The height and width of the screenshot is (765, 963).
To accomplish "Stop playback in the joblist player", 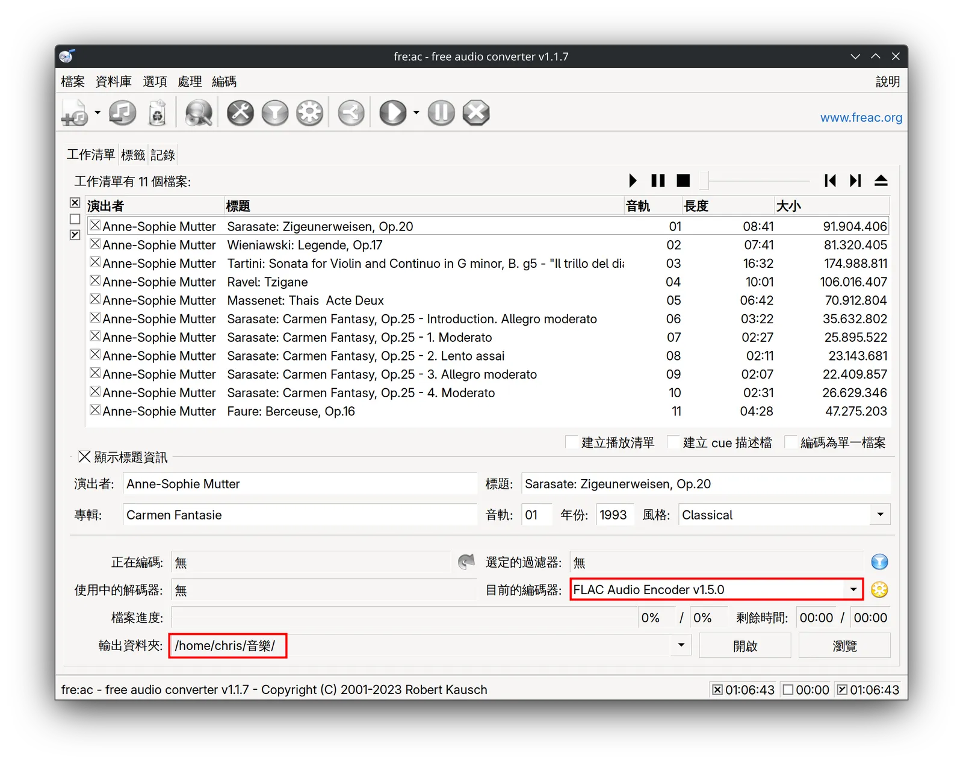I will pyautogui.click(x=683, y=181).
